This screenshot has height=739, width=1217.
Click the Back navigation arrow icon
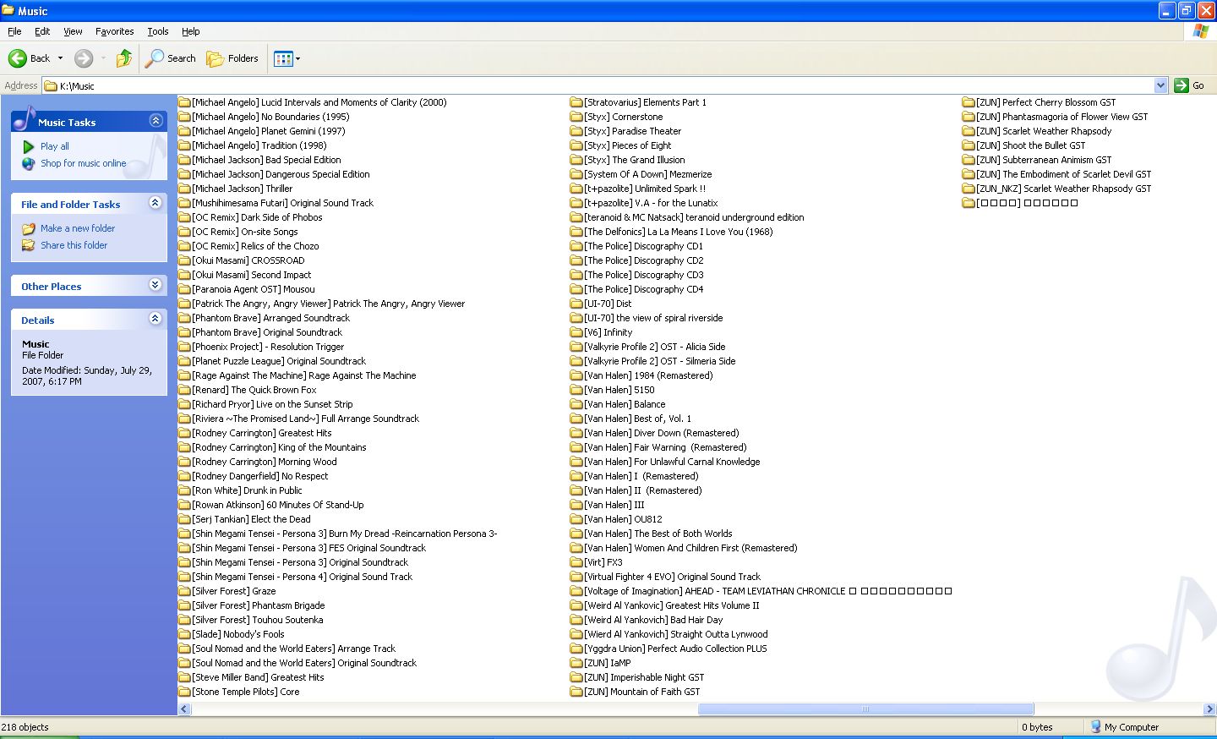point(18,58)
